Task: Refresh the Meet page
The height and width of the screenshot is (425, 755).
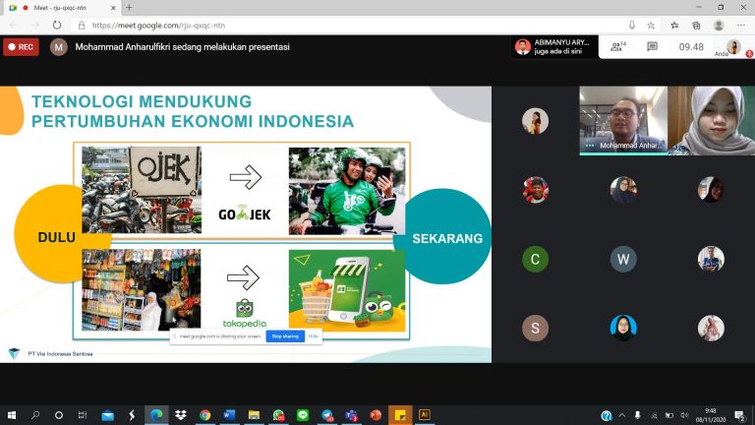Action: 57,25
